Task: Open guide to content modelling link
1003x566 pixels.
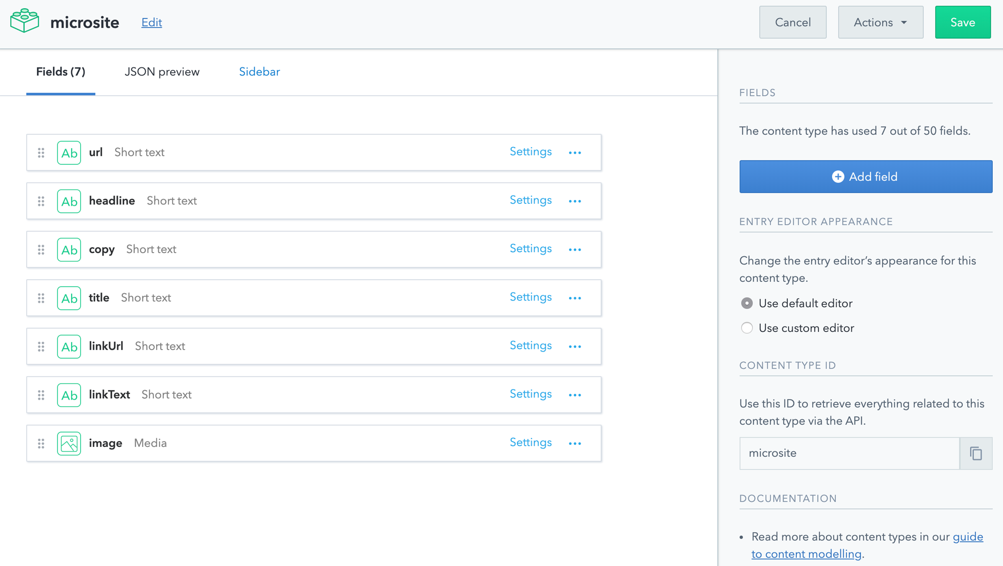Action: (x=806, y=554)
